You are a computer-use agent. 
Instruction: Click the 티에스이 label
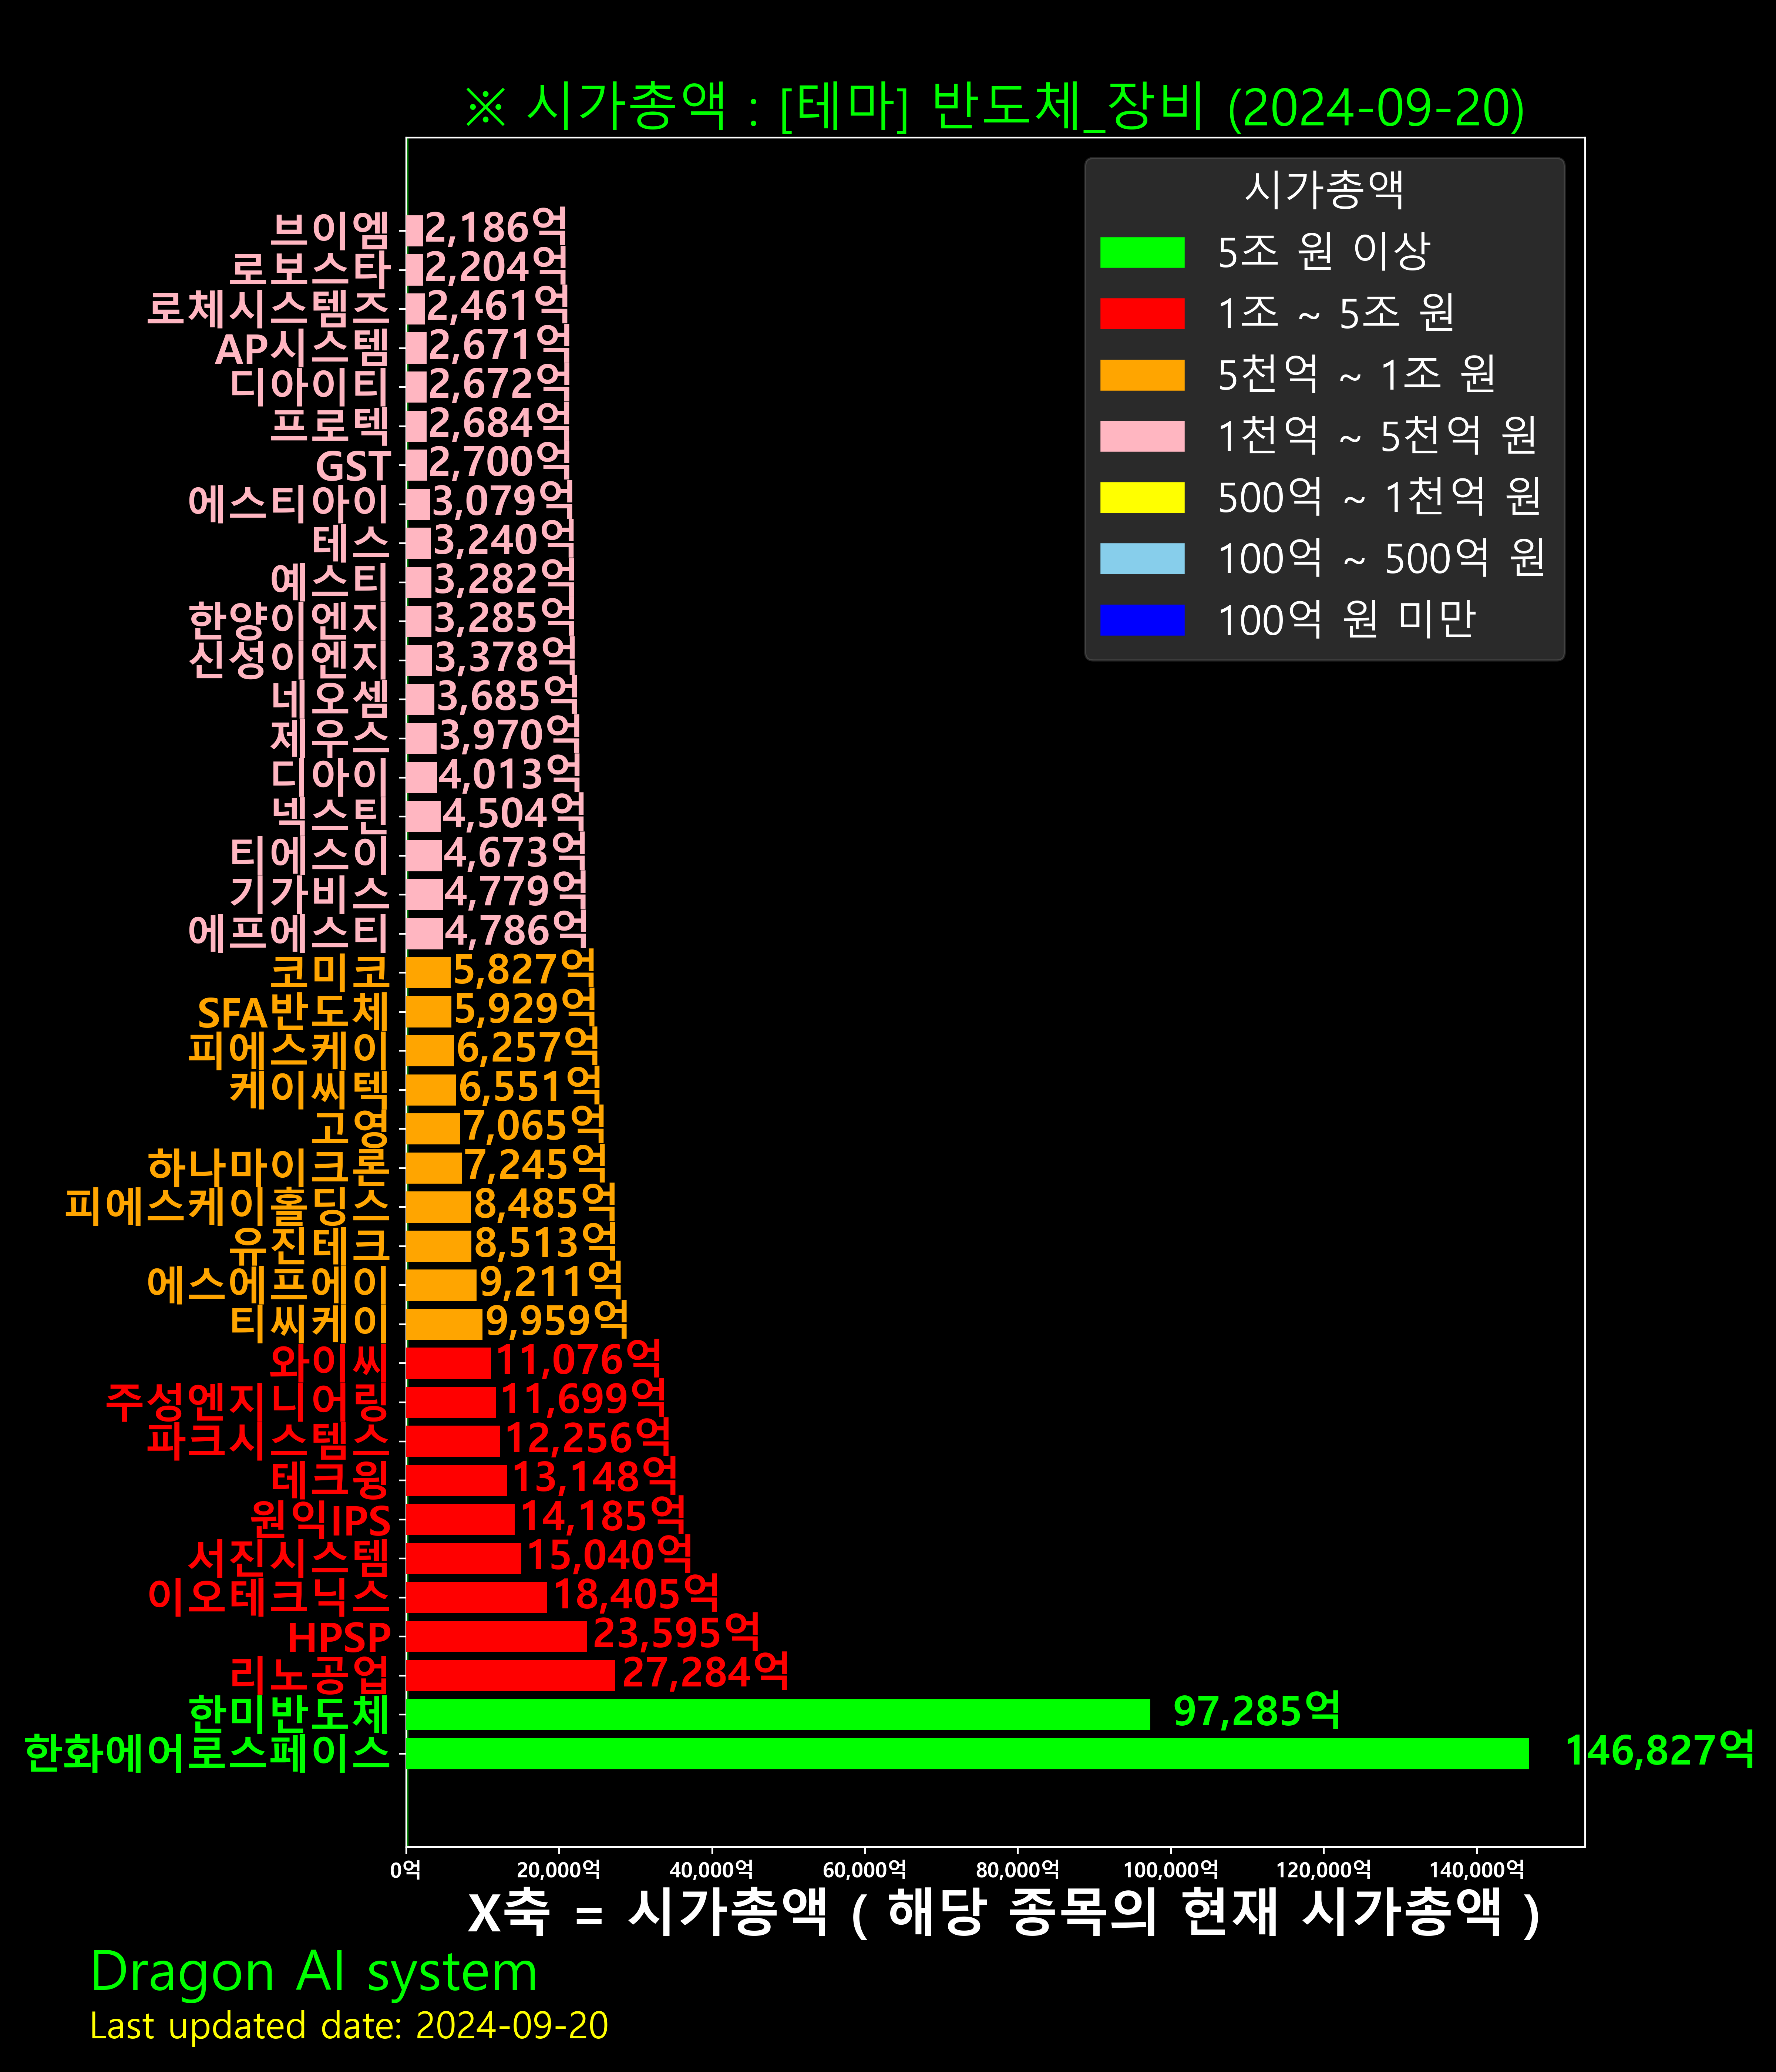point(309,855)
